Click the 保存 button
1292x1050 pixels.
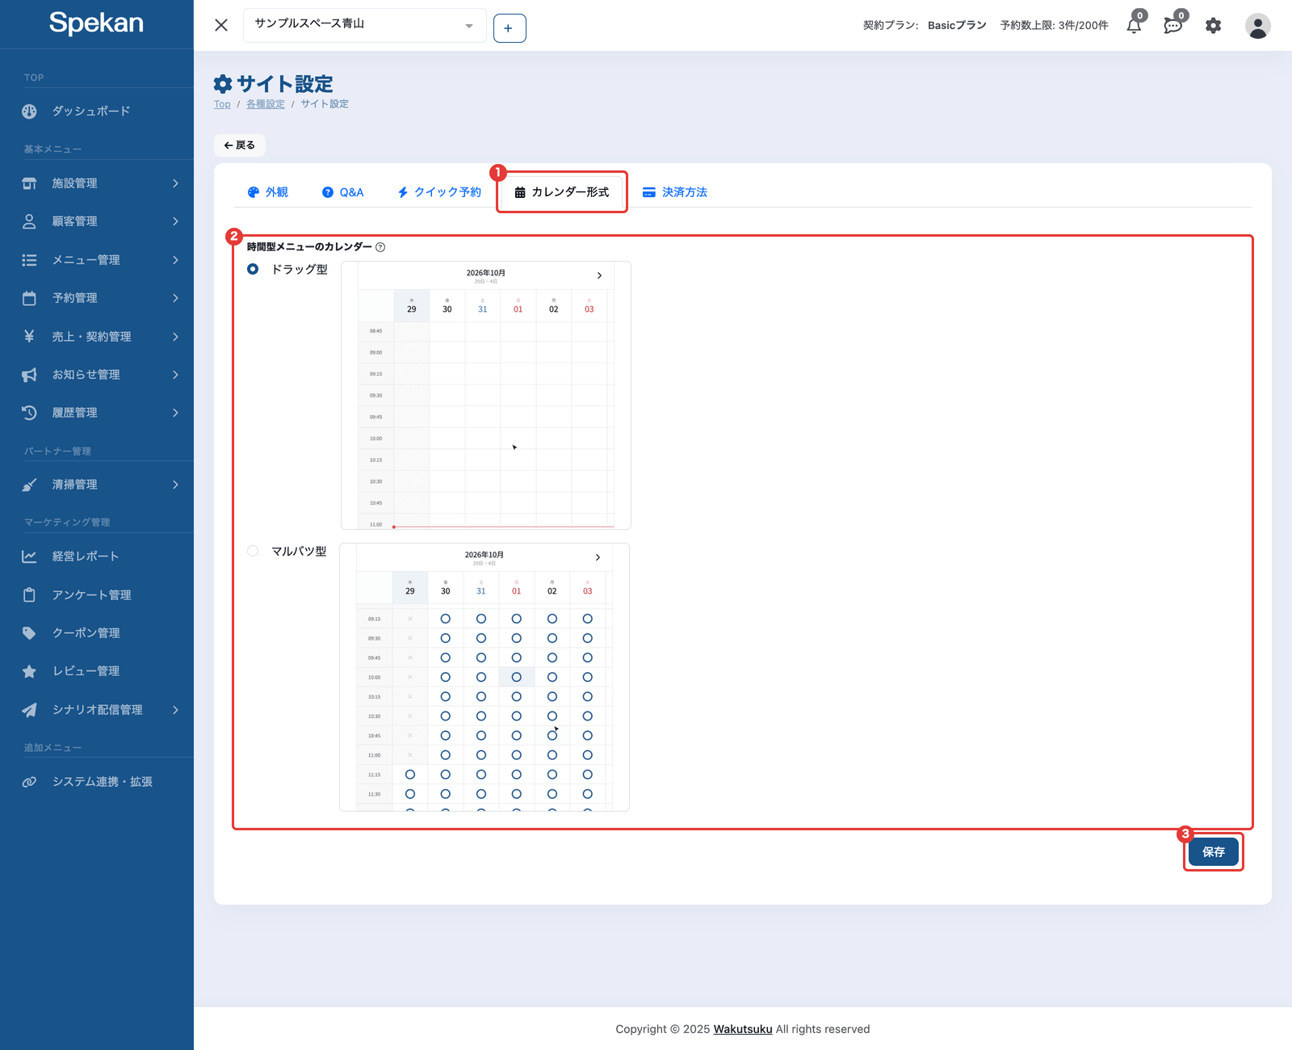pyautogui.click(x=1214, y=852)
